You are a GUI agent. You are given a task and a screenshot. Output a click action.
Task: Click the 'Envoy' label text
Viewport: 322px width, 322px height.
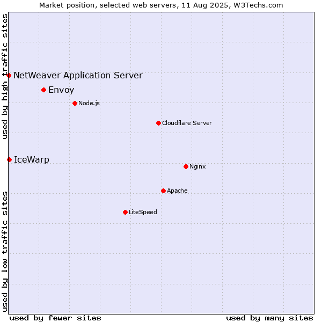pos(61,90)
